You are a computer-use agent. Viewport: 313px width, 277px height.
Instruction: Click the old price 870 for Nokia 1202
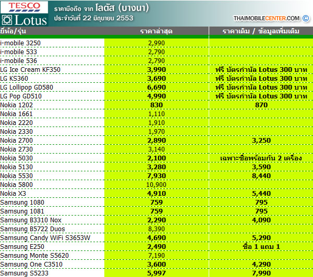point(261,105)
